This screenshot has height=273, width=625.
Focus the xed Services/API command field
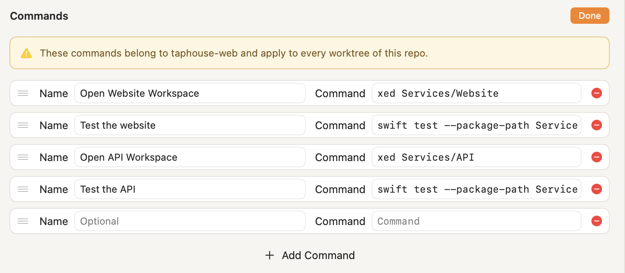(477, 157)
